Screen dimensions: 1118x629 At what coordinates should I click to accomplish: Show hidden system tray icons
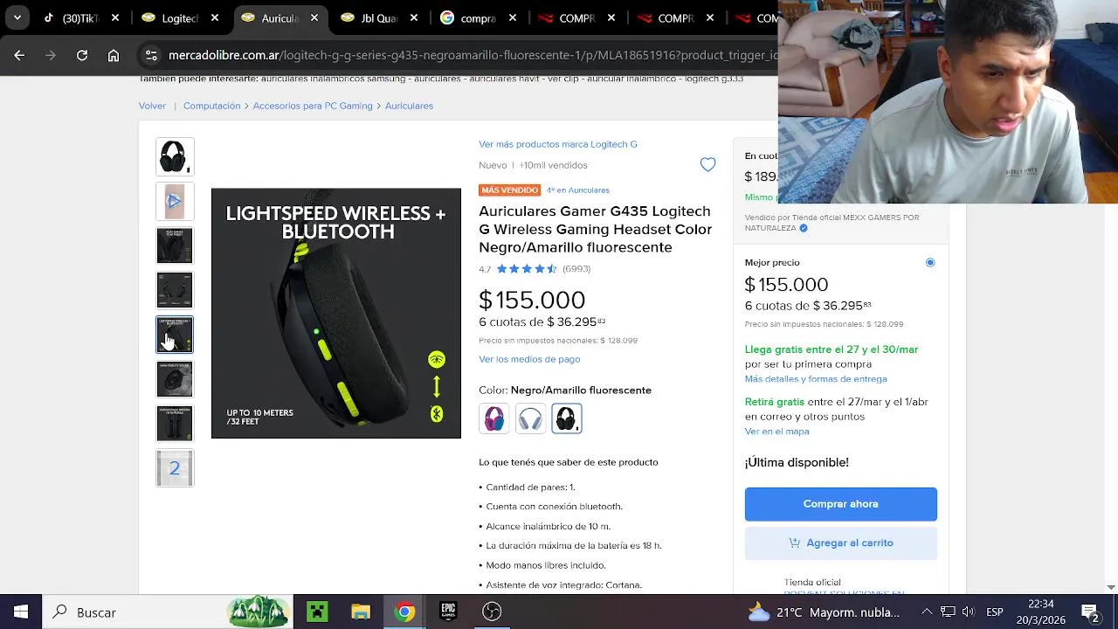pyautogui.click(x=927, y=612)
